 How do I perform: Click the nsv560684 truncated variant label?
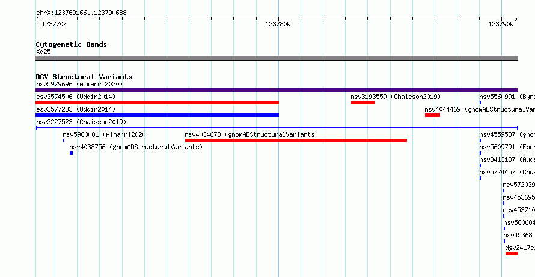pyautogui.click(x=519, y=222)
